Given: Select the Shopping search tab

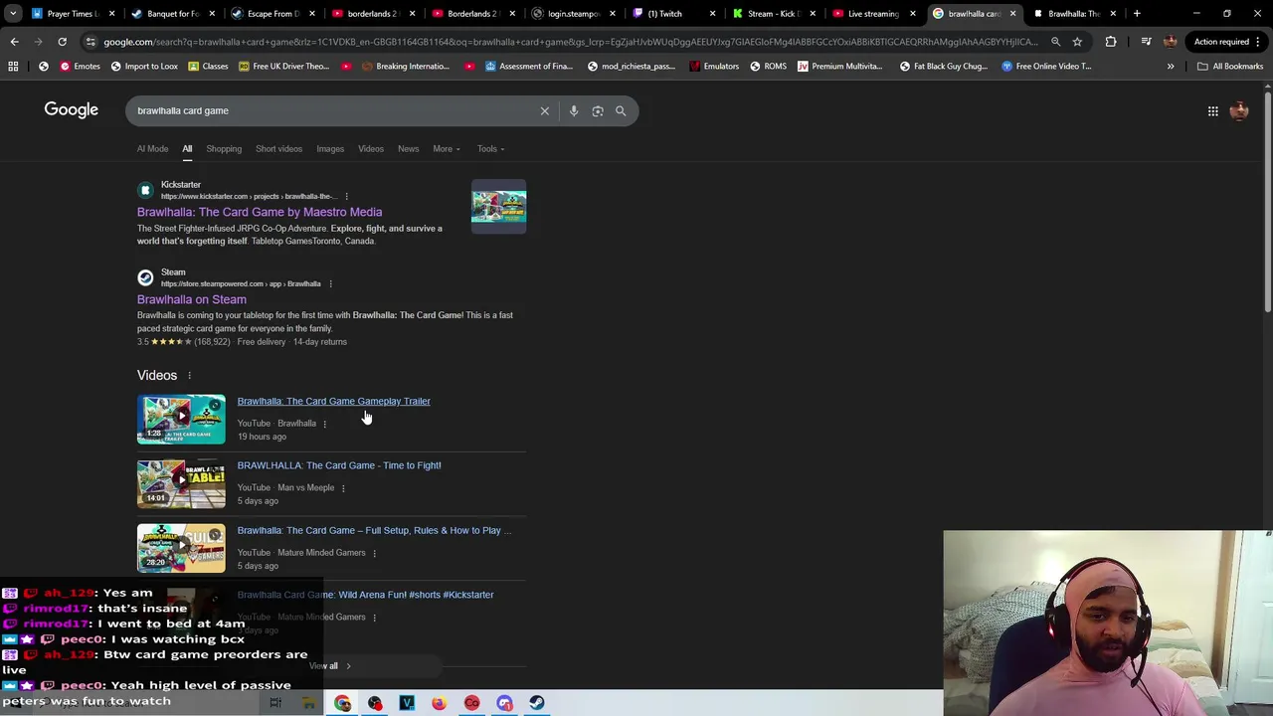Looking at the screenshot, I should point(224,149).
